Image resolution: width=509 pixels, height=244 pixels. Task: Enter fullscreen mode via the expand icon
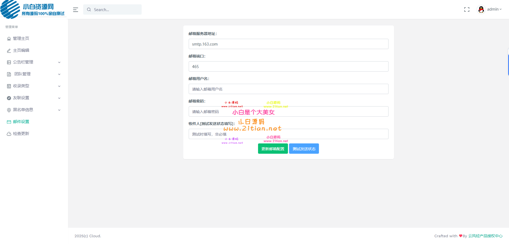tap(467, 9)
